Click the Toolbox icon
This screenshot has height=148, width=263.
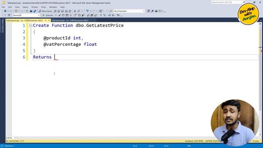pos(156,11)
